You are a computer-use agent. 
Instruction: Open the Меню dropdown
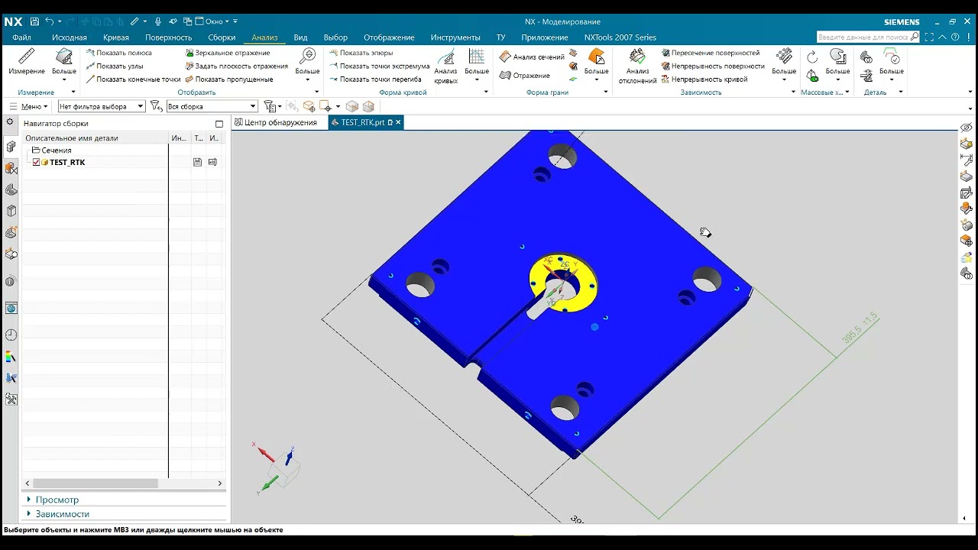(x=28, y=106)
